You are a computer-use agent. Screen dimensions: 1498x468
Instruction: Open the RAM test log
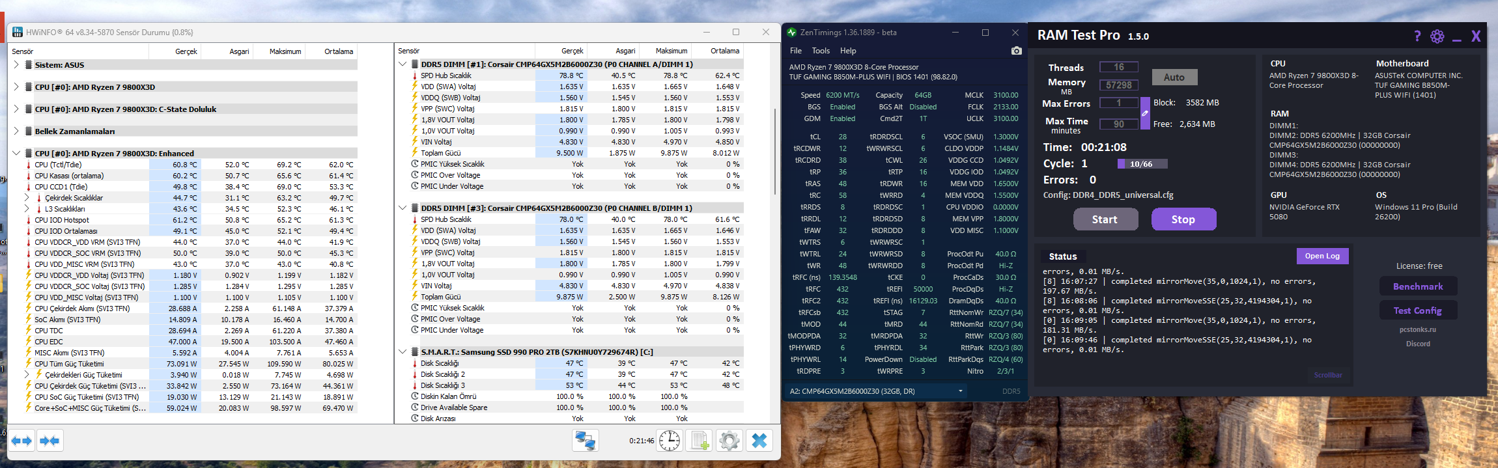(1322, 256)
